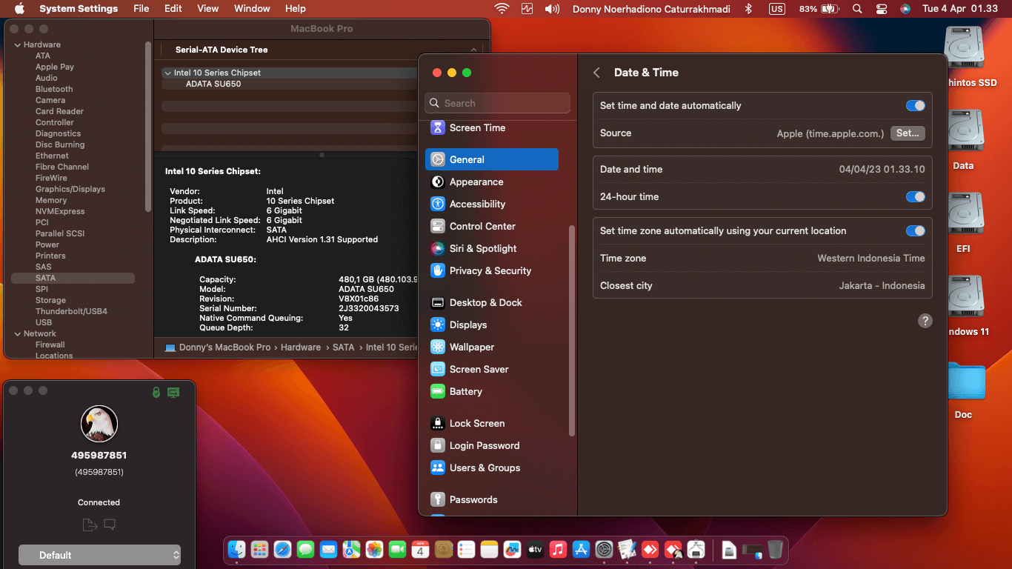Image resolution: width=1012 pixels, height=569 pixels.
Task: Open Finder from the Dock
Action: 237,549
